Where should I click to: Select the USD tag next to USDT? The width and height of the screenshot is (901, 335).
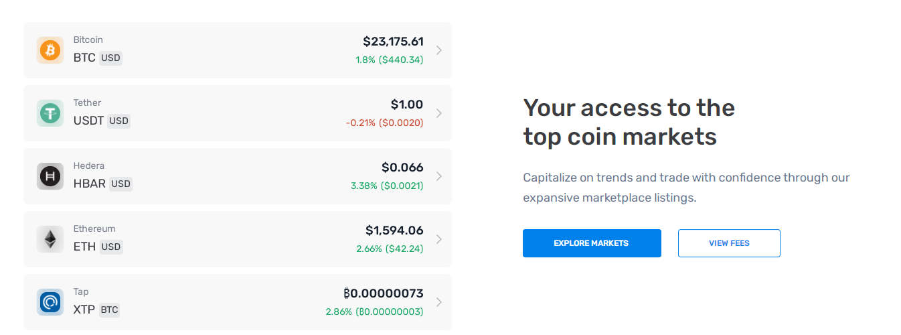coord(118,121)
